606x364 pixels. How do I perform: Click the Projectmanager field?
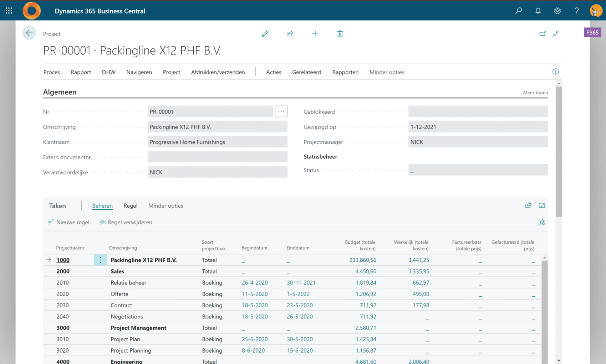478,142
